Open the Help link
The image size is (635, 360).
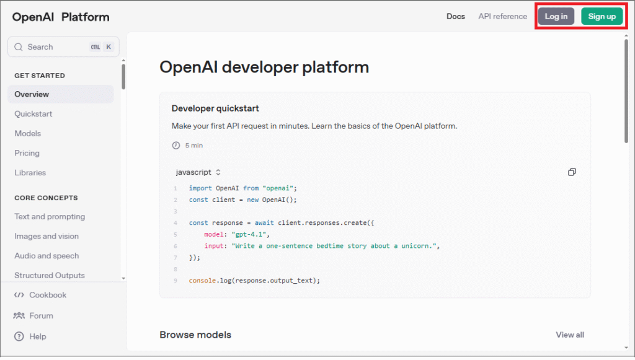(x=38, y=336)
